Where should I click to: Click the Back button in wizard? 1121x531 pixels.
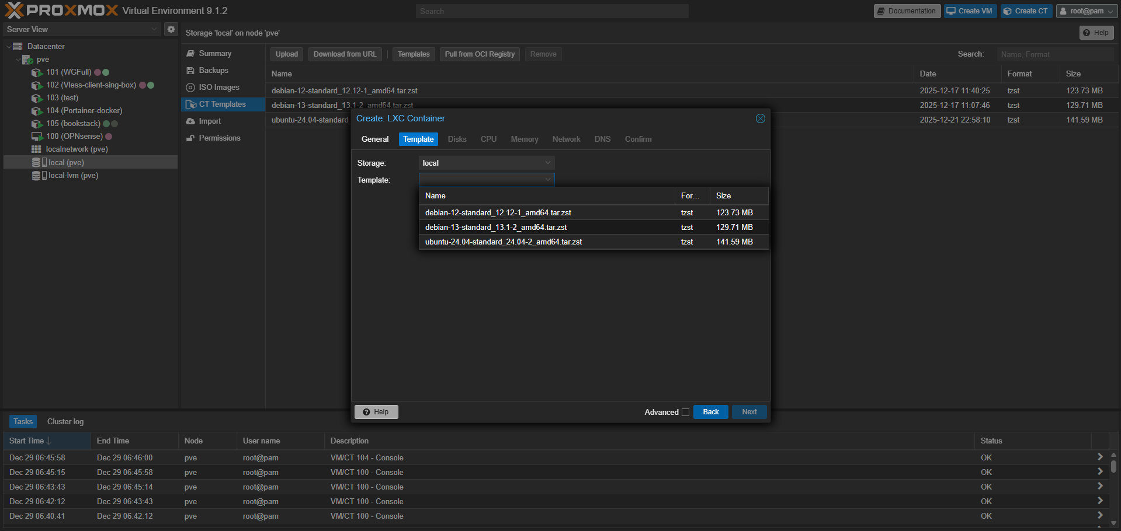coord(711,412)
